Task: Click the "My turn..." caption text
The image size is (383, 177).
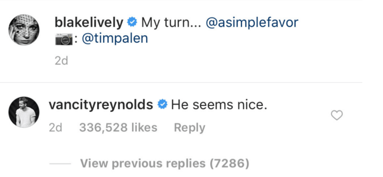Action: coord(170,22)
